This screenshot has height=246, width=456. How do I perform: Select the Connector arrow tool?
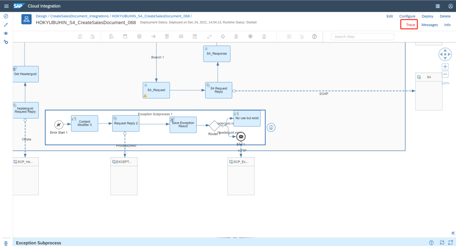tap(153, 36)
